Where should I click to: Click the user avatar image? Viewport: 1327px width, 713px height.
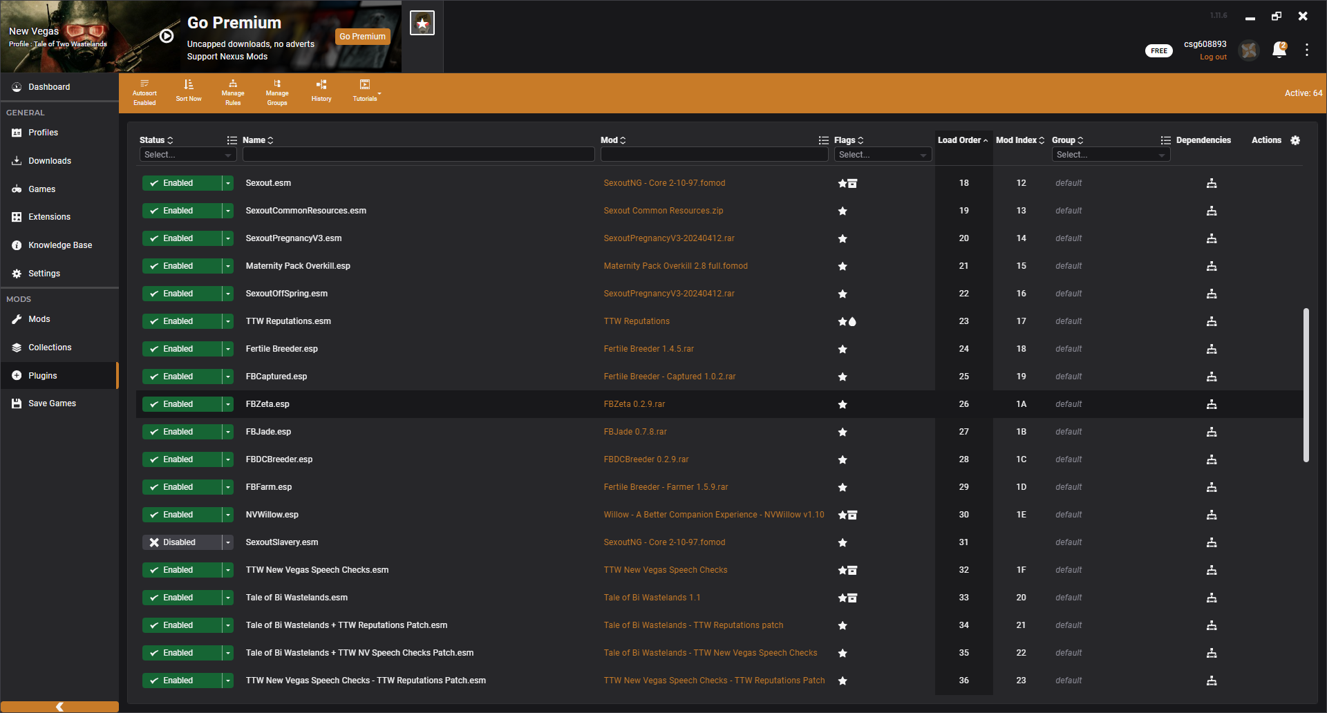pyautogui.click(x=1249, y=50)
